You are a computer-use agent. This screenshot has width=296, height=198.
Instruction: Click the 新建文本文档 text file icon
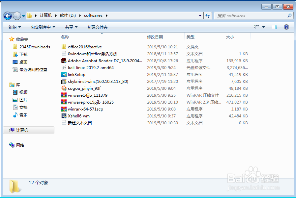click(64, 123)
